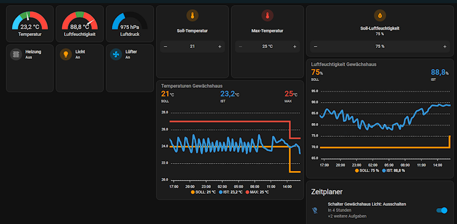Toggle MAX: 25 °C legend entry
This screenshot has width=457, height=224.
click(x=258, y=192)
